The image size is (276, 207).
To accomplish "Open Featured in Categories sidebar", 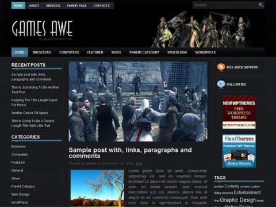I will pos(18,163).
